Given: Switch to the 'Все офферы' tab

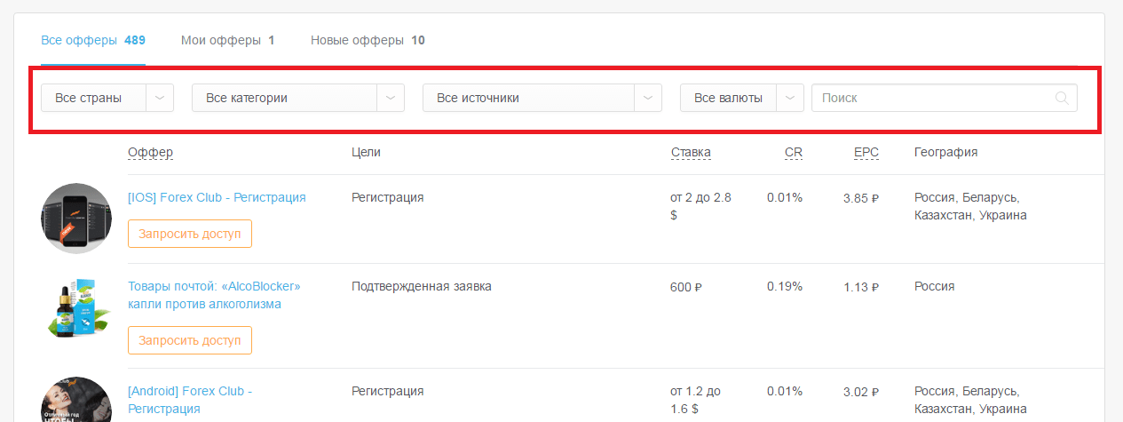Looking at the screenshot, I should click(x=92, y=40).
